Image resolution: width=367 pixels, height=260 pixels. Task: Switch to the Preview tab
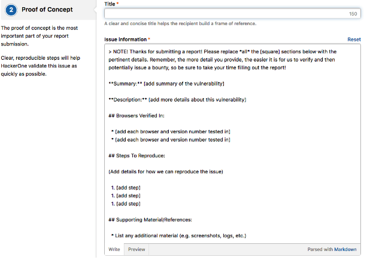coord(137,249)
